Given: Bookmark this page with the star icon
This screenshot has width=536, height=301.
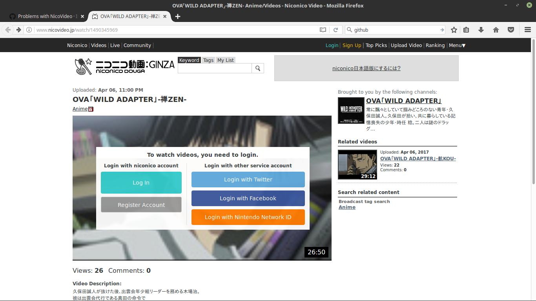Looking at the screenshot, I should click(x=454, y=30).
